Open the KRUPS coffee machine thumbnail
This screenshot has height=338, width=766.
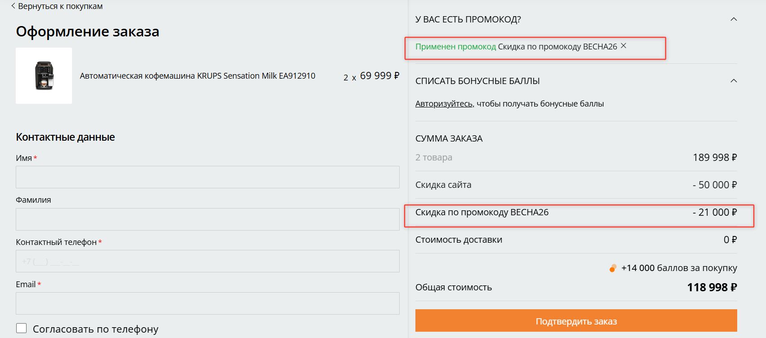[x=44, y=76]
